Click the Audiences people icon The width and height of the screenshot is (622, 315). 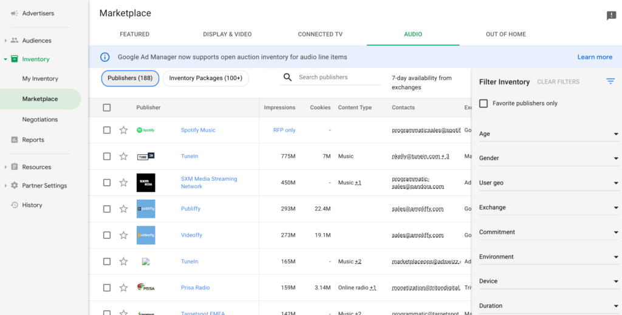15,41
